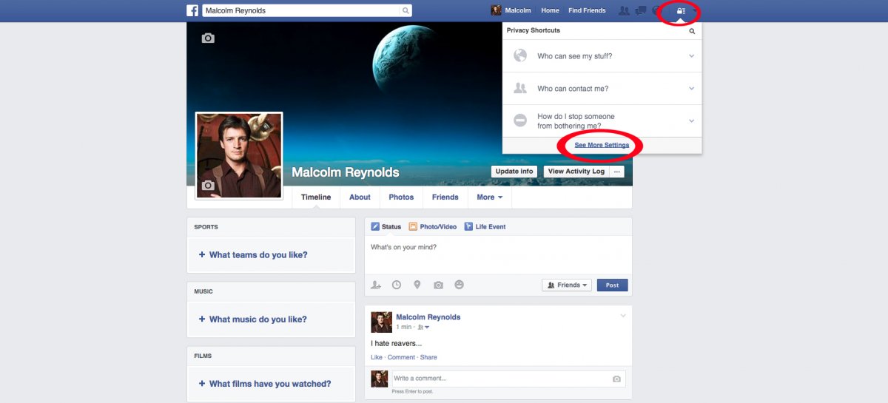Open the More tab dropdown
The height and width of the screenshot is (403, 888).
(x=489, y=197)
